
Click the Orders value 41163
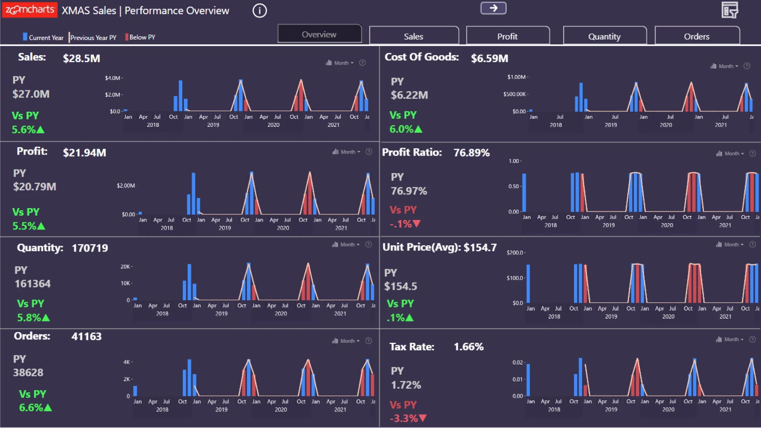click(86, 336)
